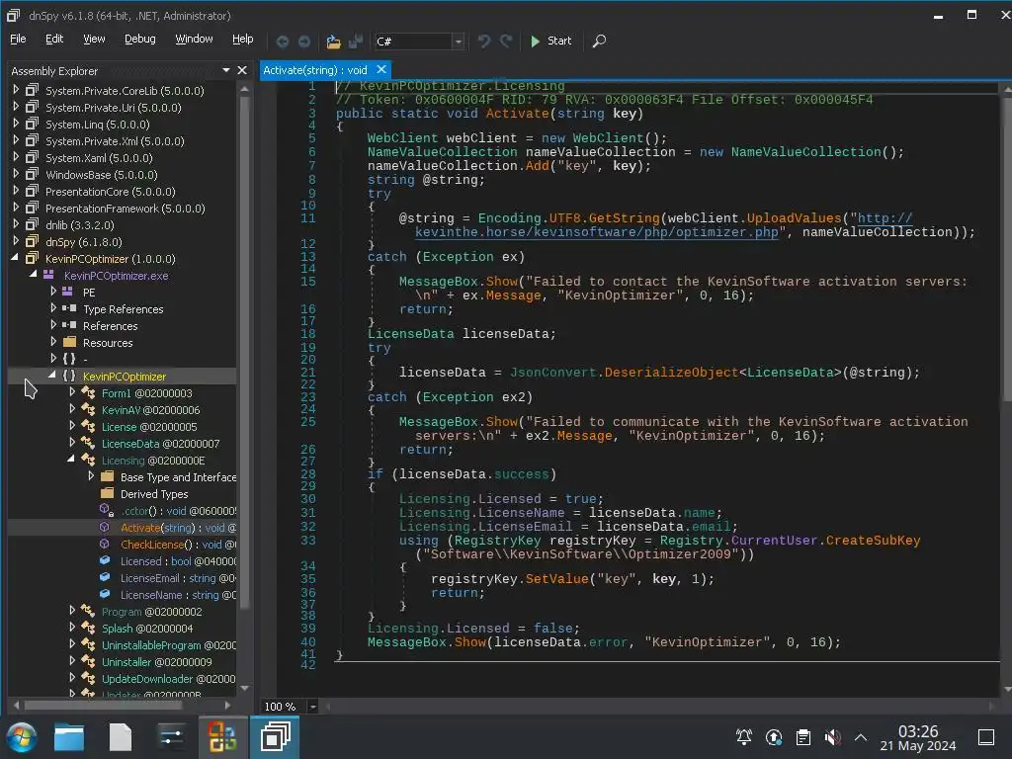
Task: Click the volume muted tray icon
Action: click(x=832, y=737)
